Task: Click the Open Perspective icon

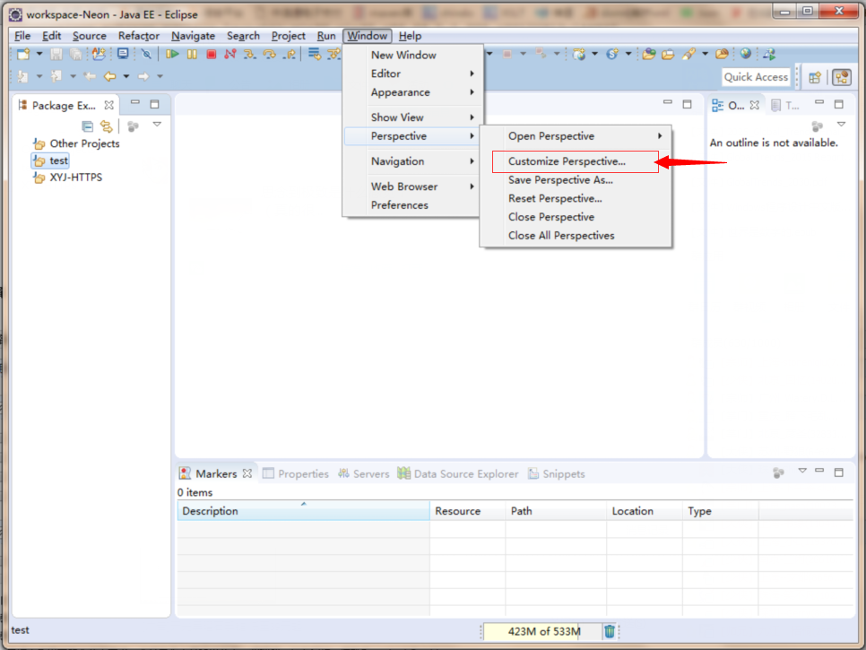Action: click(x=815, y=77)
